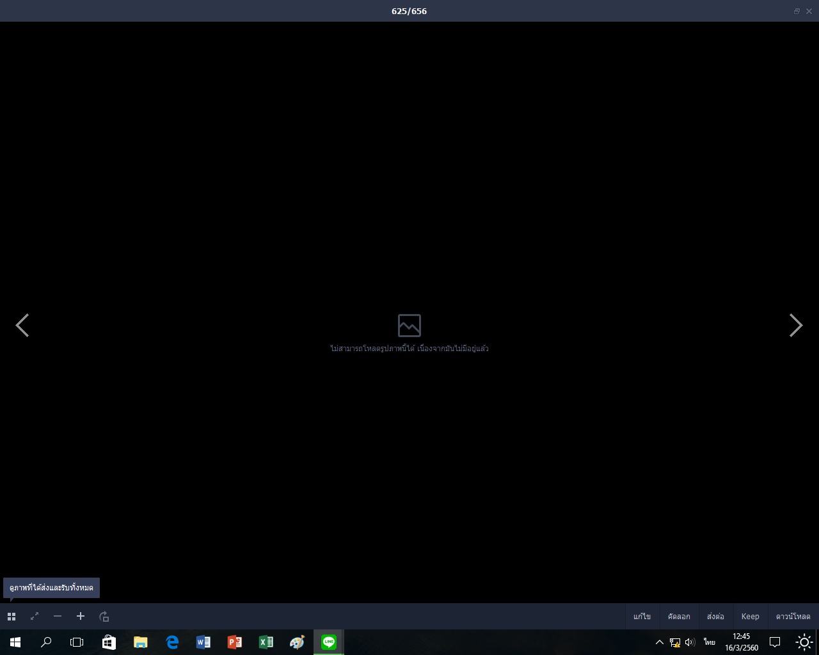The width and height of the screenshot is (819, 655).
Task: Click the ดาวน์โหลด (download) button
Action: coord(793,617)
